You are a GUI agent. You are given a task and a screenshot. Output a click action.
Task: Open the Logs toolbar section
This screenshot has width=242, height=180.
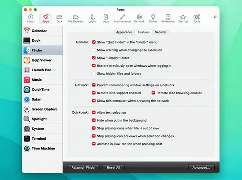pos(106,19)
